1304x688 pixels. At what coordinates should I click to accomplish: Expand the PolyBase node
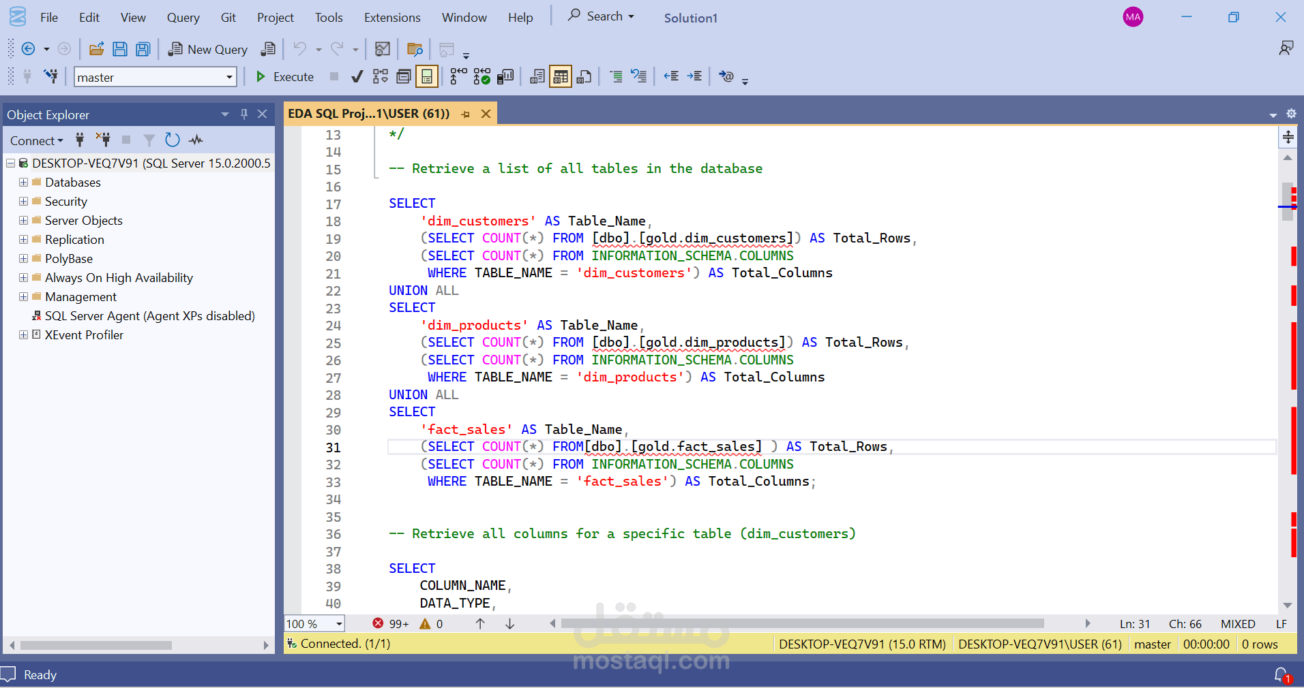(x=23, y=258)
